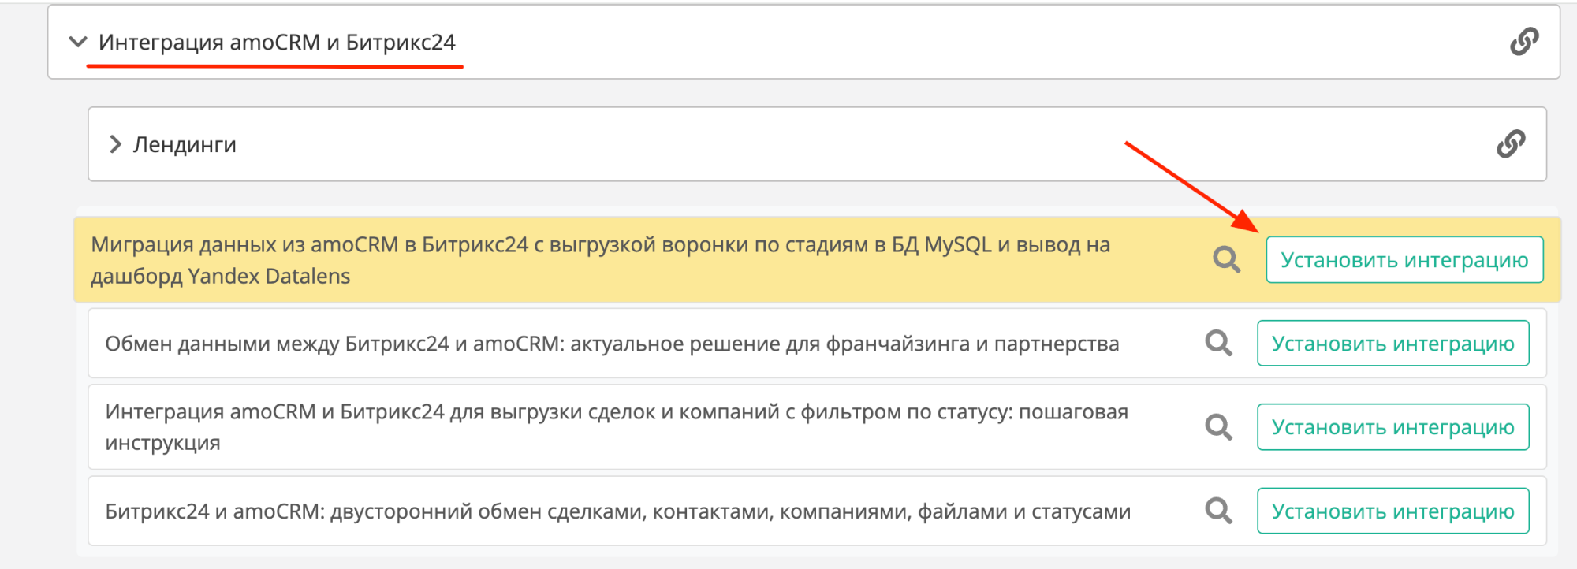Click the Интеграция amoCRM и Битрикс24 heading
Viewport: 1577px width, 569px height.
[x=277, y=42]
